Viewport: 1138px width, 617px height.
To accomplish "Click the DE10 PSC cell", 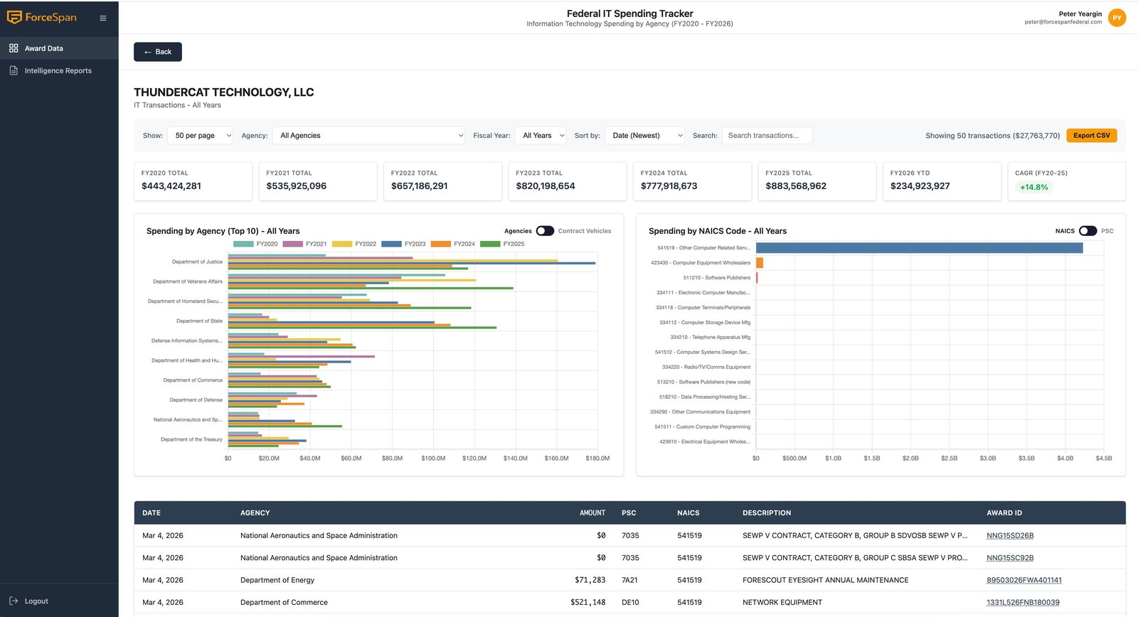I will 630,602.
